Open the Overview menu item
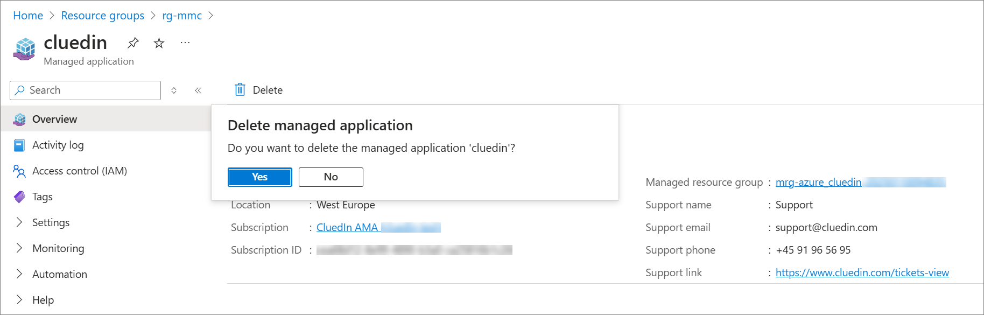Viewport: 984px width, 315px height. pyautogui.click(x=106, y=119)
